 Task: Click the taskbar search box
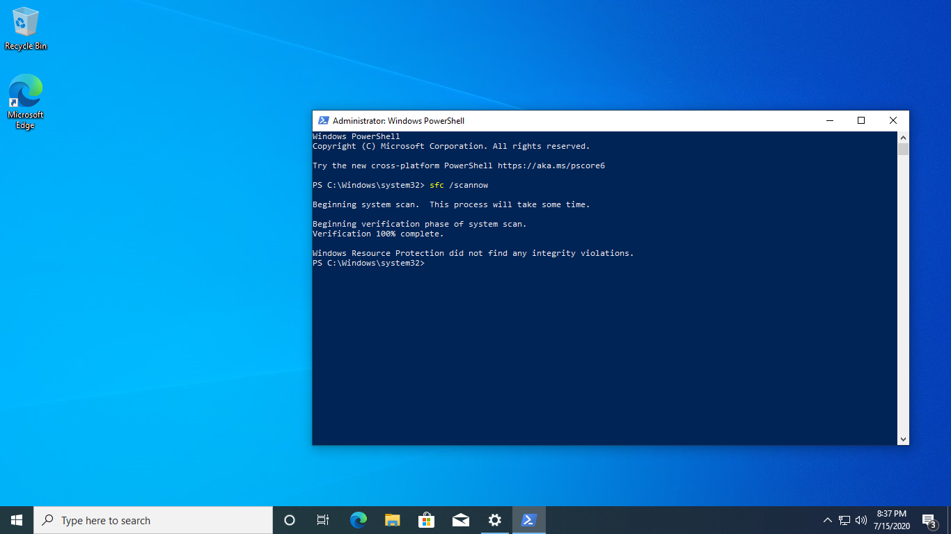[x=153, y=520]
